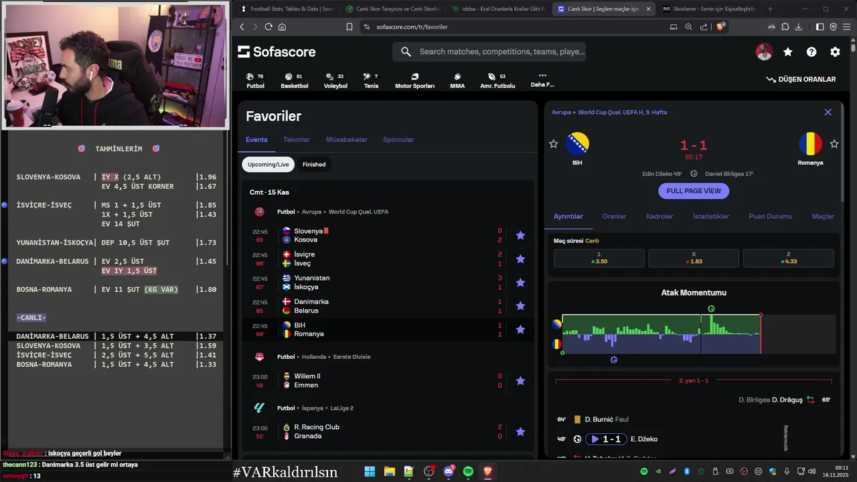Go back in the browser

(x=242, y=27)
